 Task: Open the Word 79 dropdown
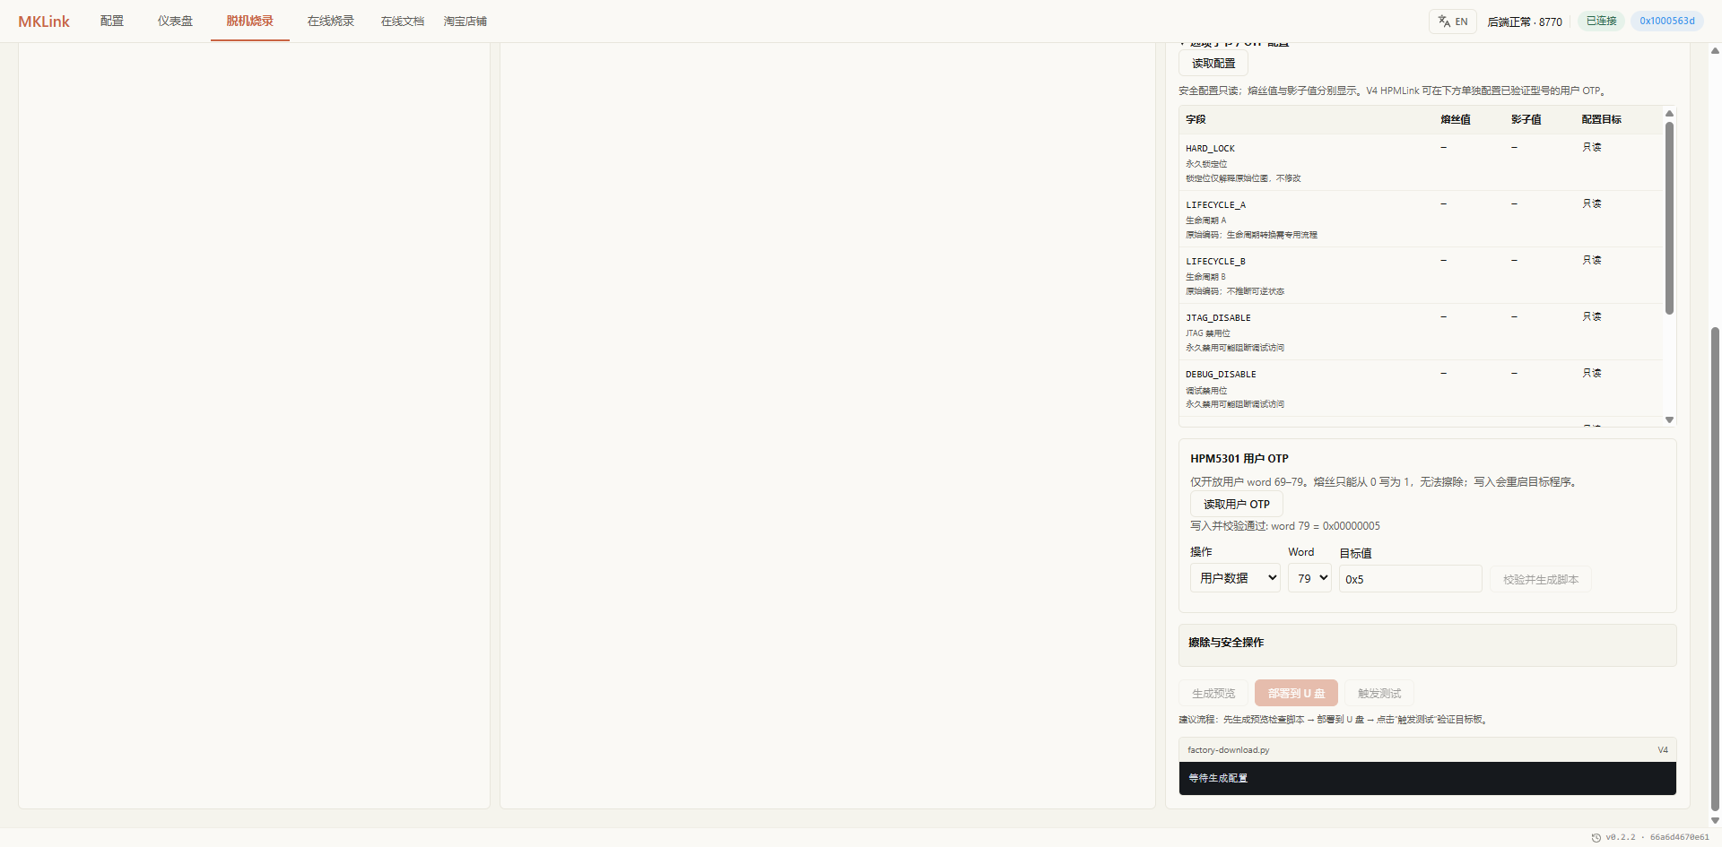pyautogui.click(x=1309, y=578)
